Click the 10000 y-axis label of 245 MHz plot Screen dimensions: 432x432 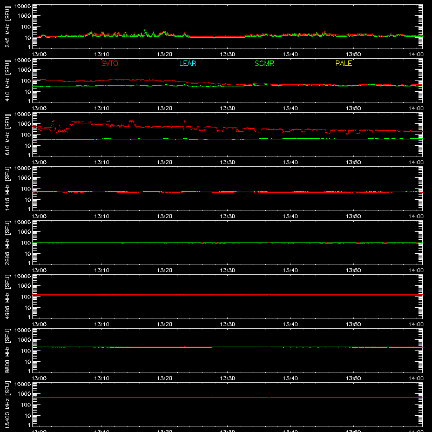tap(23, 6)
